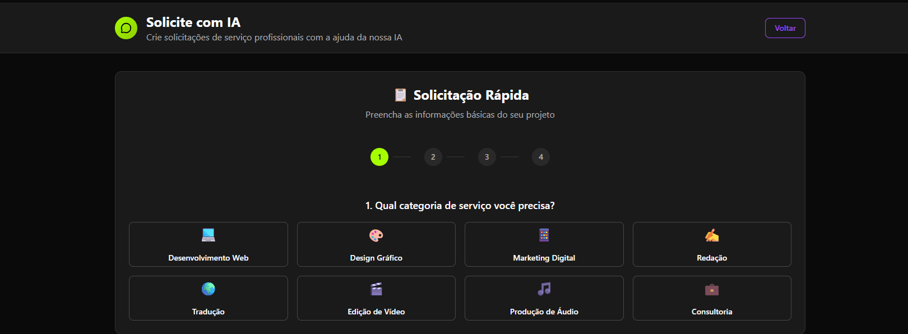The width and height of the screenshot is (908, 334).
Task: Select the Tradução category card
Action: (x=208, y=298)
